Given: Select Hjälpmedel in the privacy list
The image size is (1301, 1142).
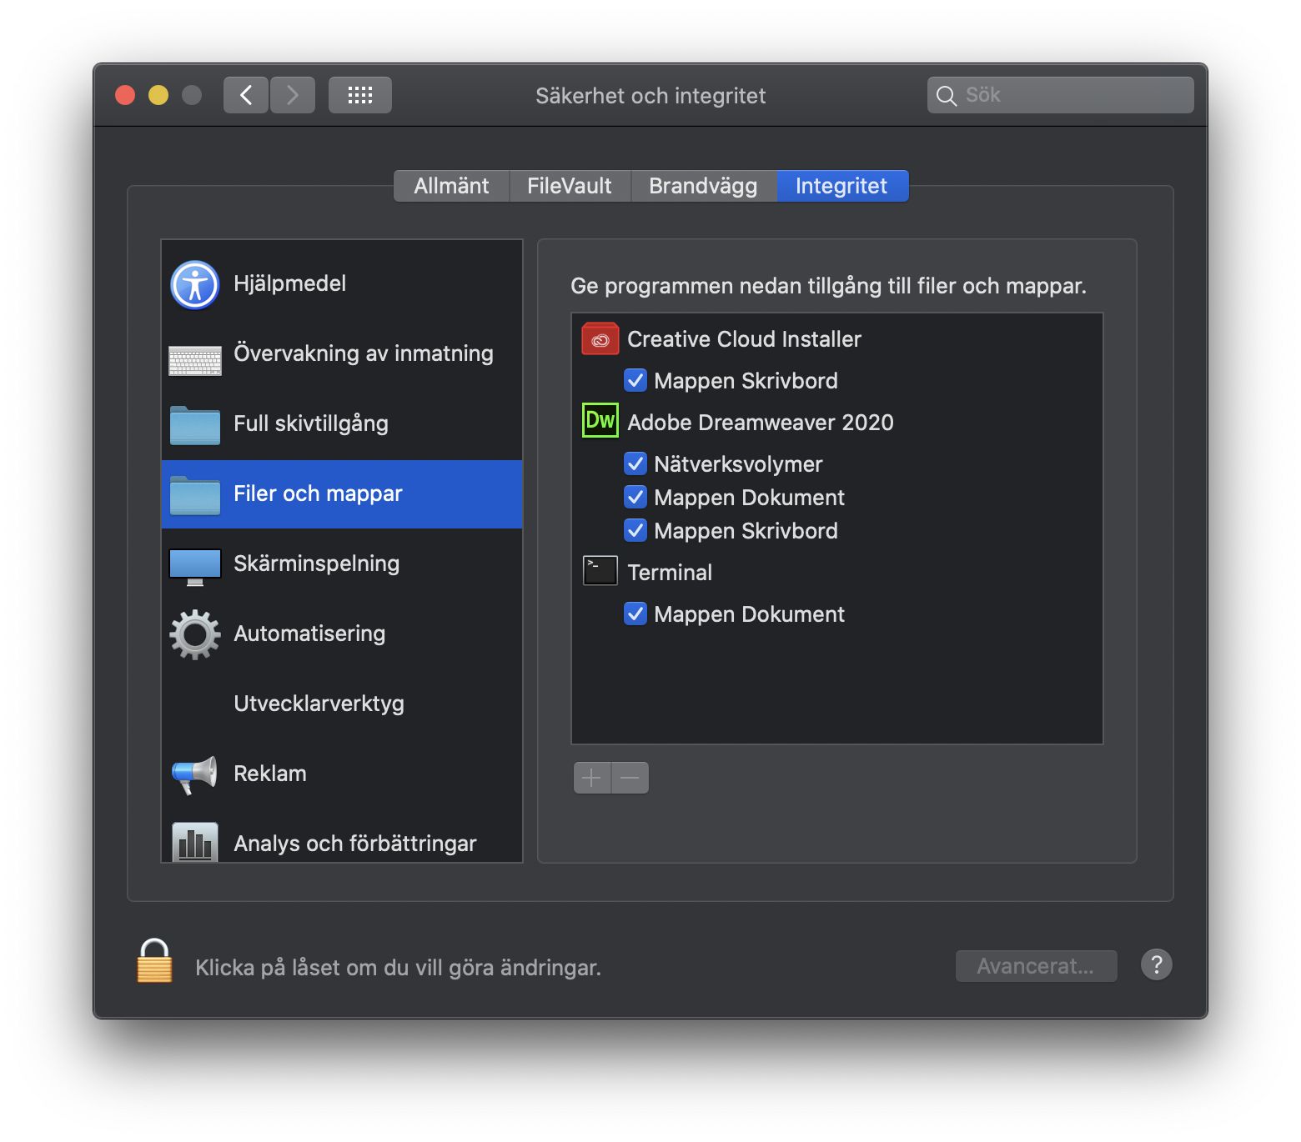Looking at the screenshot, I should coord(342,284).
